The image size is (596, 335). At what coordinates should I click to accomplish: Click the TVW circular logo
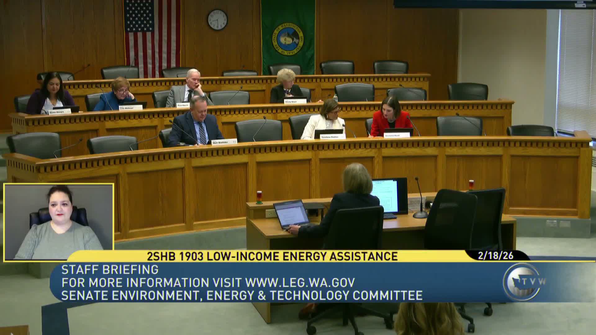pos(522,282)
